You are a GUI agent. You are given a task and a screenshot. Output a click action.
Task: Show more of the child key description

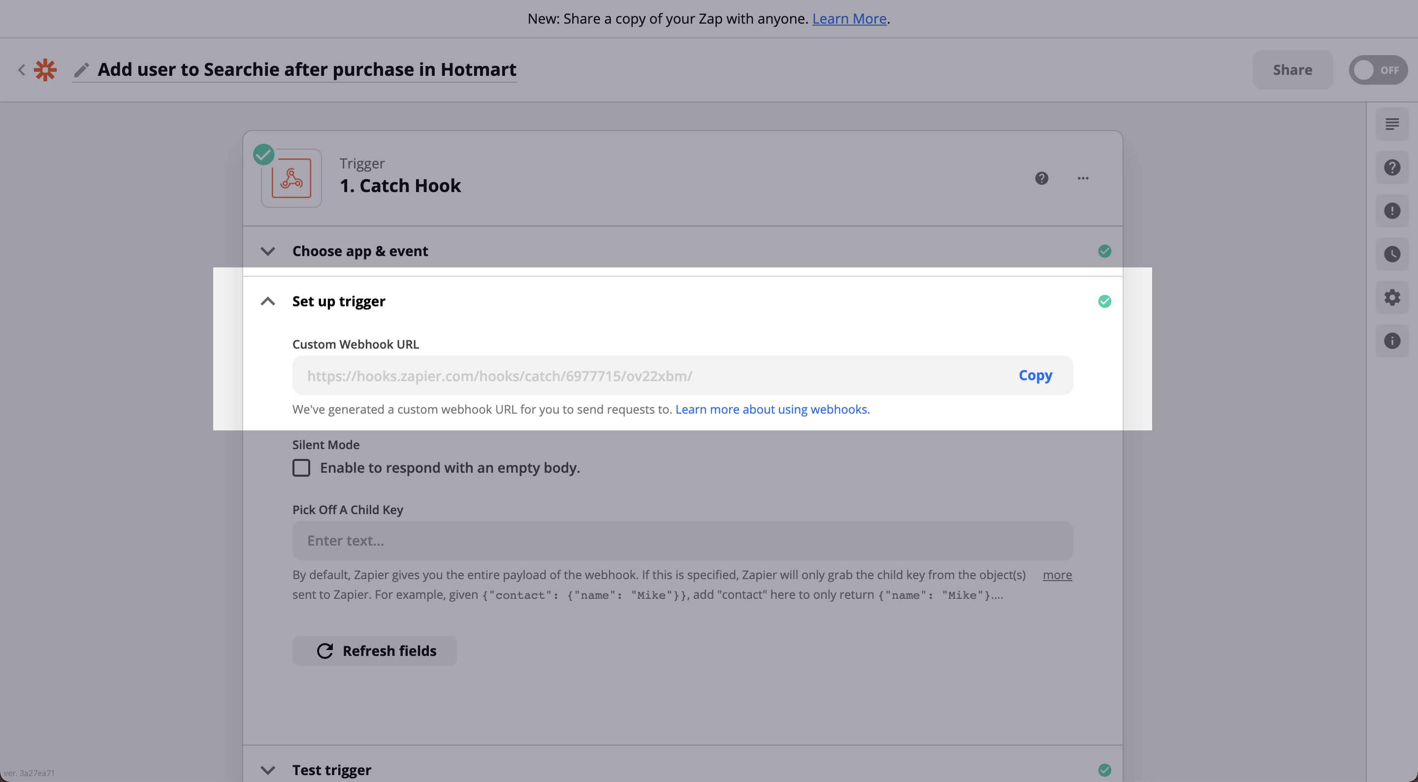tap(1057, 574)
